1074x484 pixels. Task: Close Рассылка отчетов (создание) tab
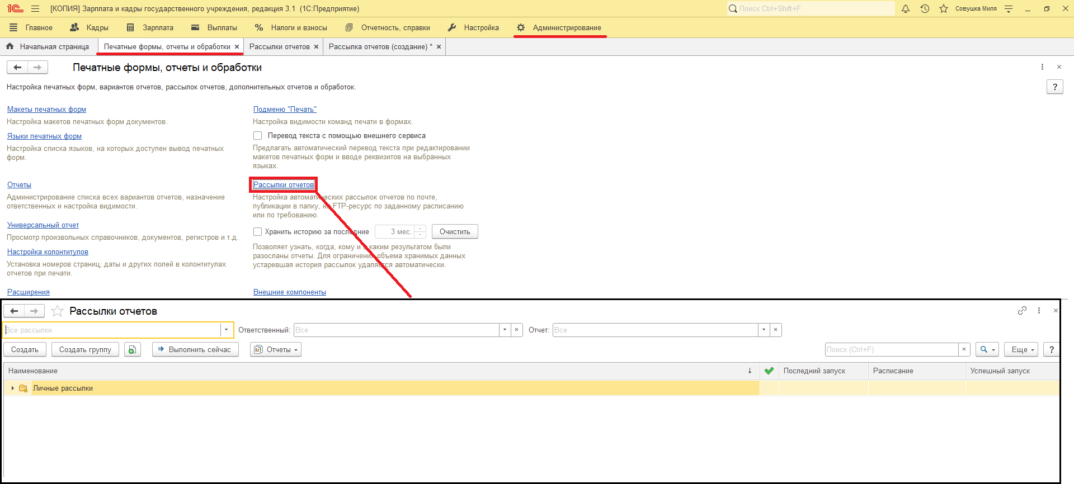[439, 47]
